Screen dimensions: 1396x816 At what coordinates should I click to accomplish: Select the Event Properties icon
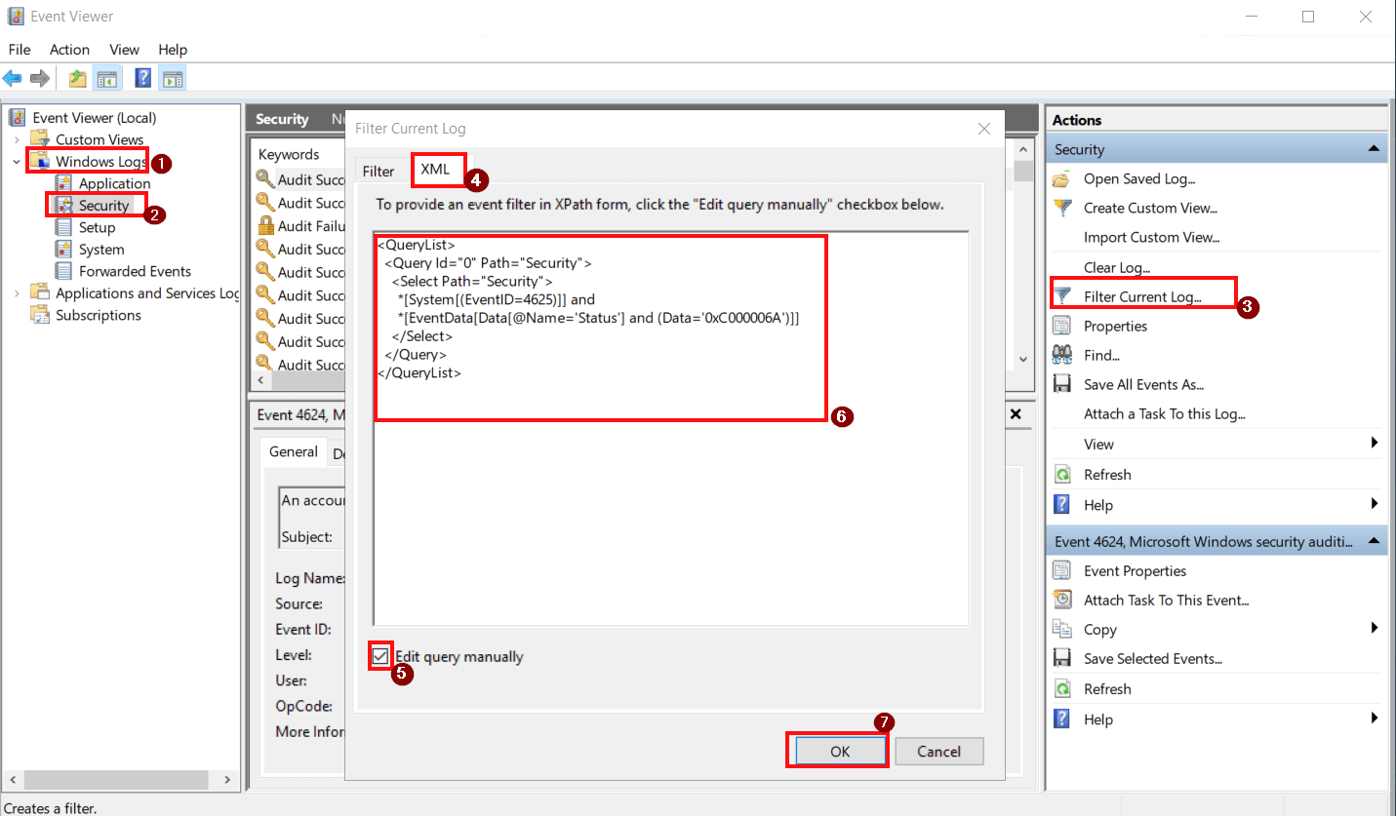(1061, 570)
